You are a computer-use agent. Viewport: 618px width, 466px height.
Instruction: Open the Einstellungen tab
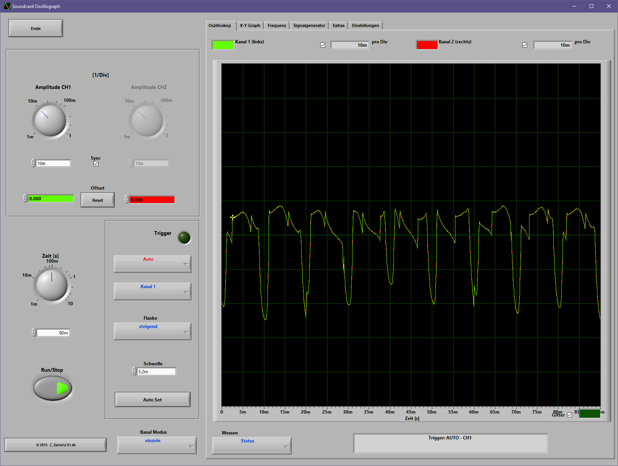365,25
